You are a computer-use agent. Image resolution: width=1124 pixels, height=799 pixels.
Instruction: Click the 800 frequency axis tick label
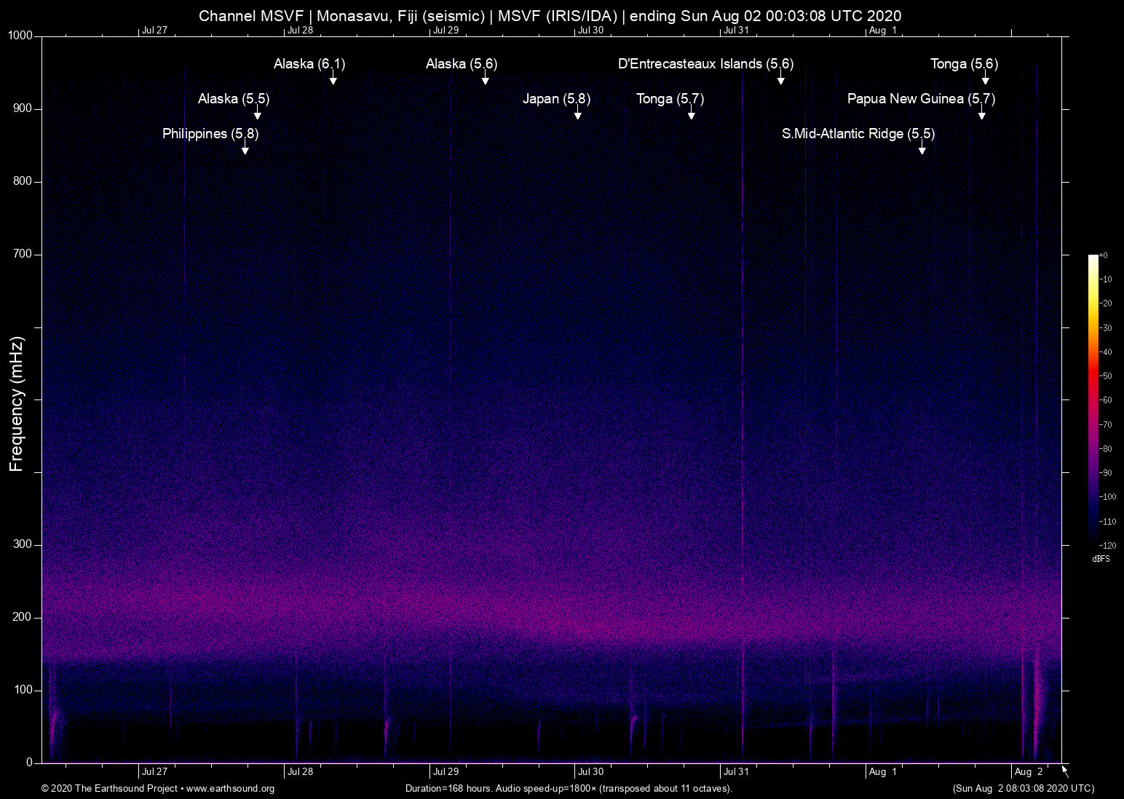click(23, 181)
